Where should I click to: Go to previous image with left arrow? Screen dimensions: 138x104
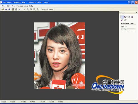[6, 9]
